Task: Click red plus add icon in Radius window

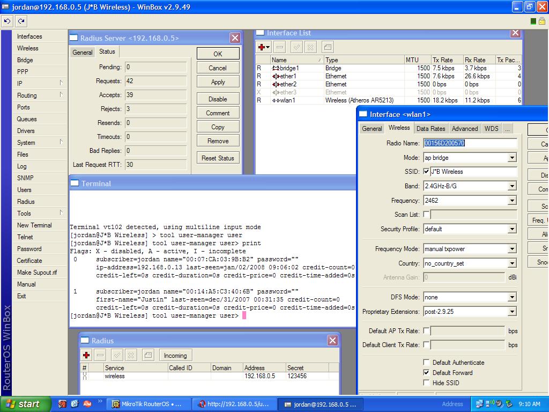Action: 86,355
